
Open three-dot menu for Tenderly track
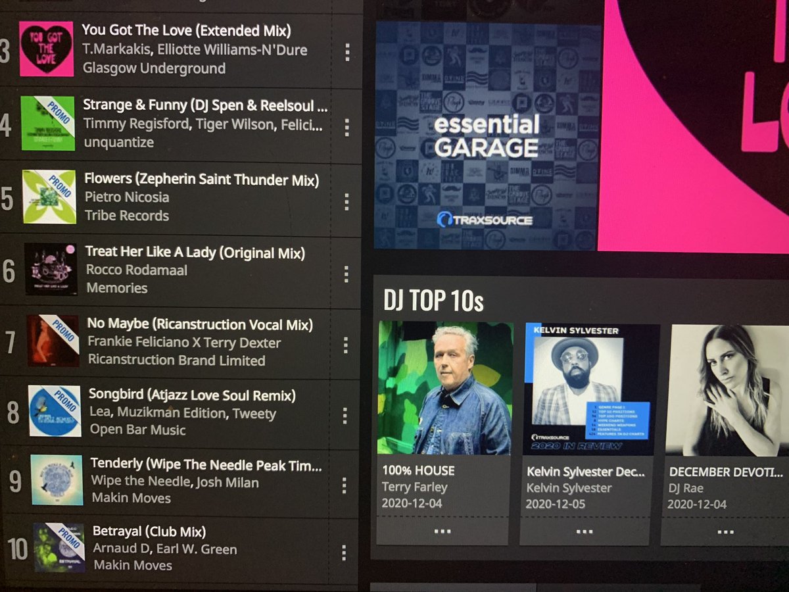tap(344, 485)
